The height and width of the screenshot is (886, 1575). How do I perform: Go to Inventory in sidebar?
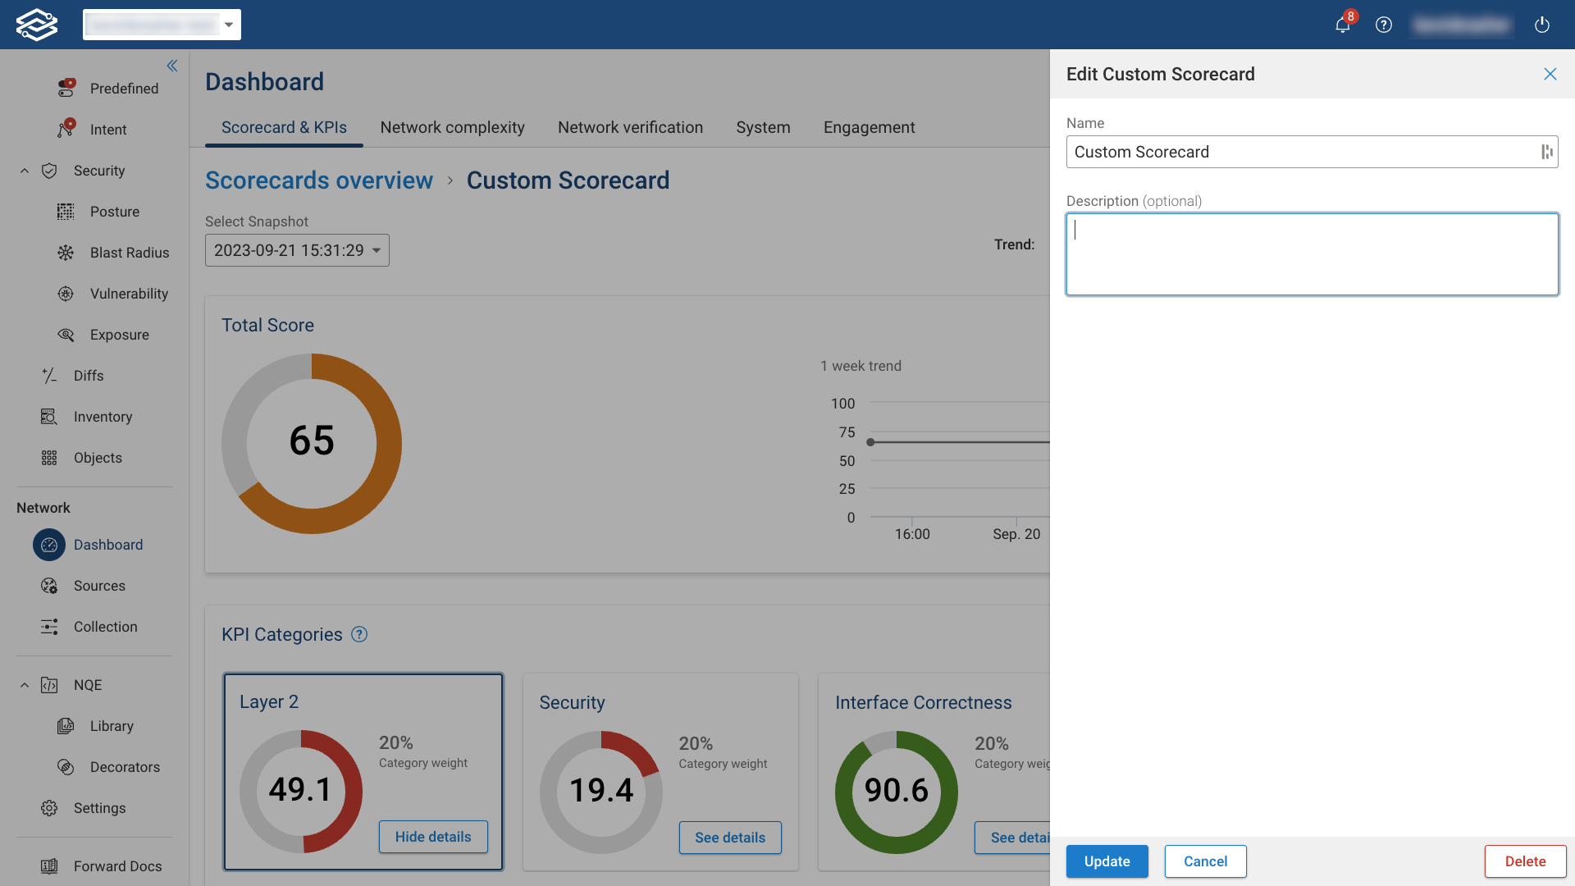[103, 417]
